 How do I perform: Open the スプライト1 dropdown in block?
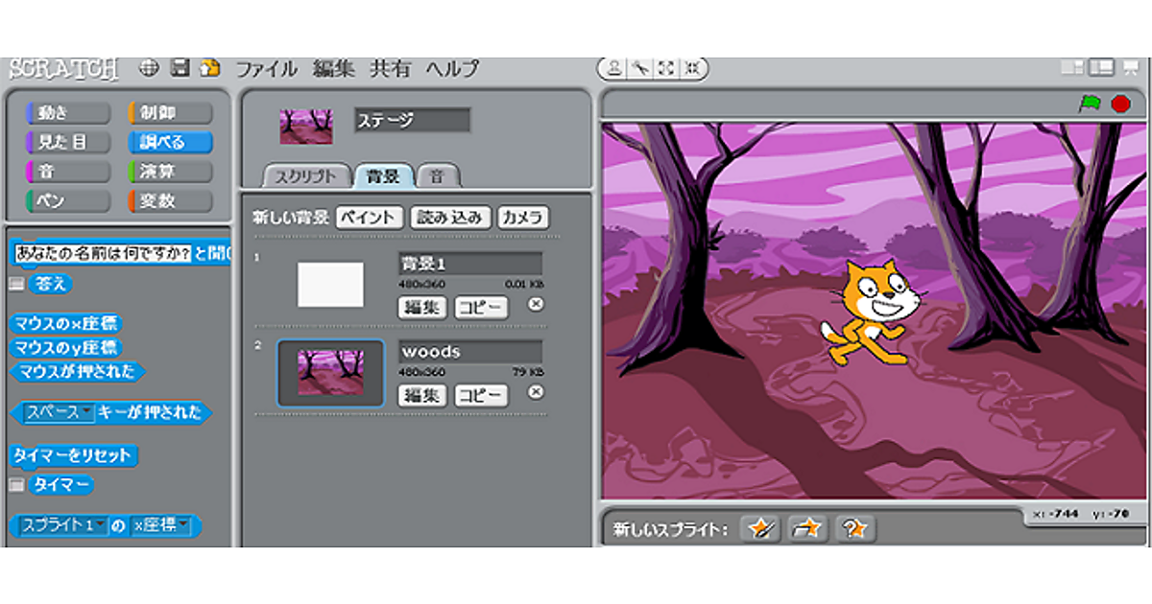tap(62, 525)
